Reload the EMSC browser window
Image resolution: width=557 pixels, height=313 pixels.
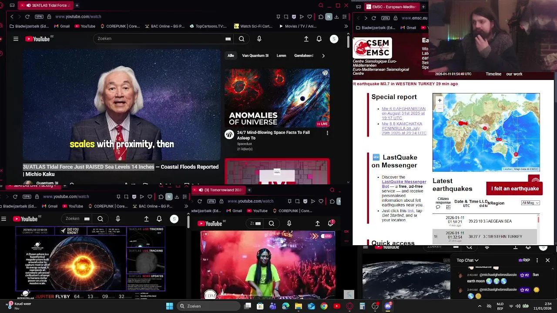coord(373,18)
